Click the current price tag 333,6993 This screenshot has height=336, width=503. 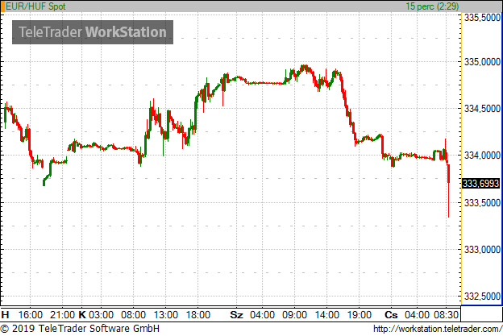[x=481, y=184]
